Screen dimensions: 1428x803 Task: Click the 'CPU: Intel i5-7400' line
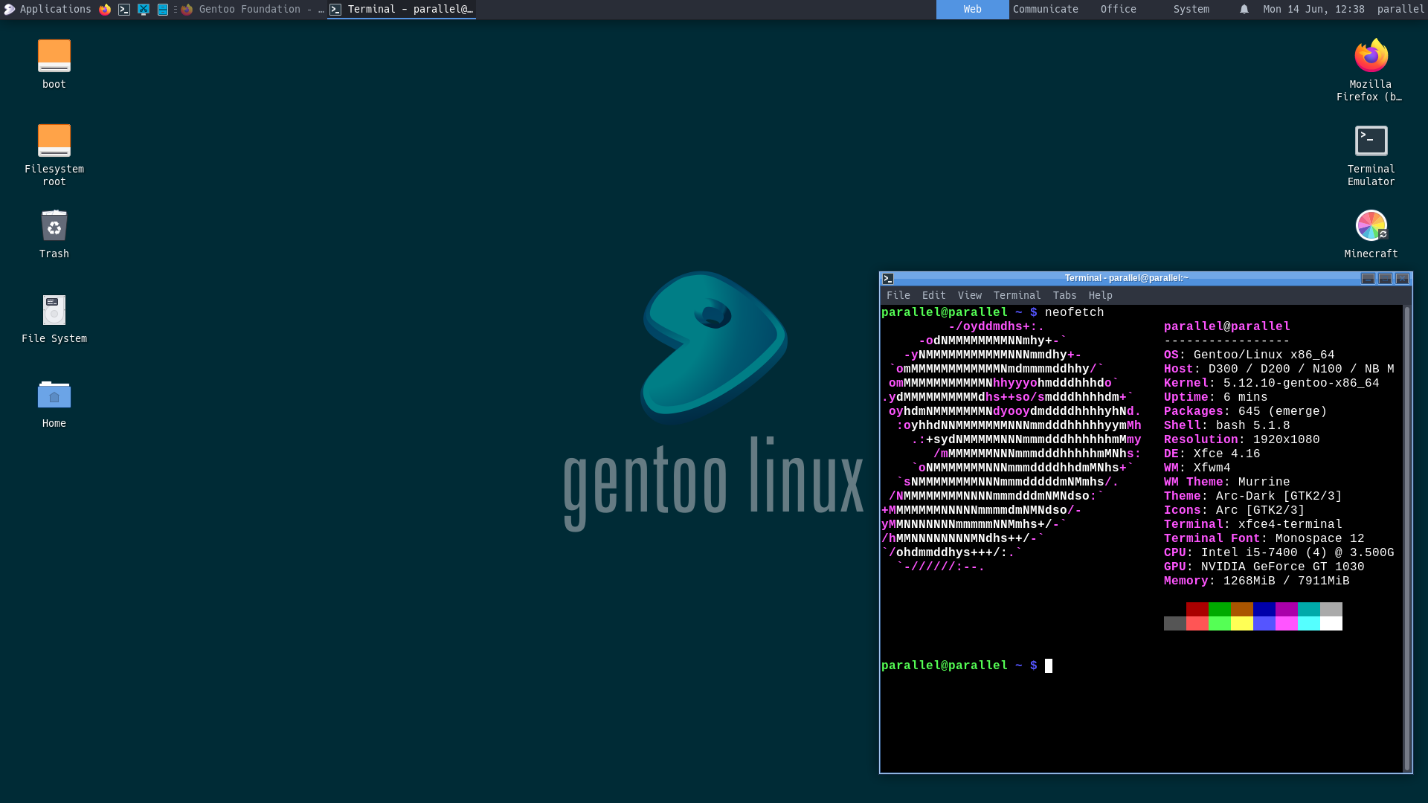[x=1279, y=553]
